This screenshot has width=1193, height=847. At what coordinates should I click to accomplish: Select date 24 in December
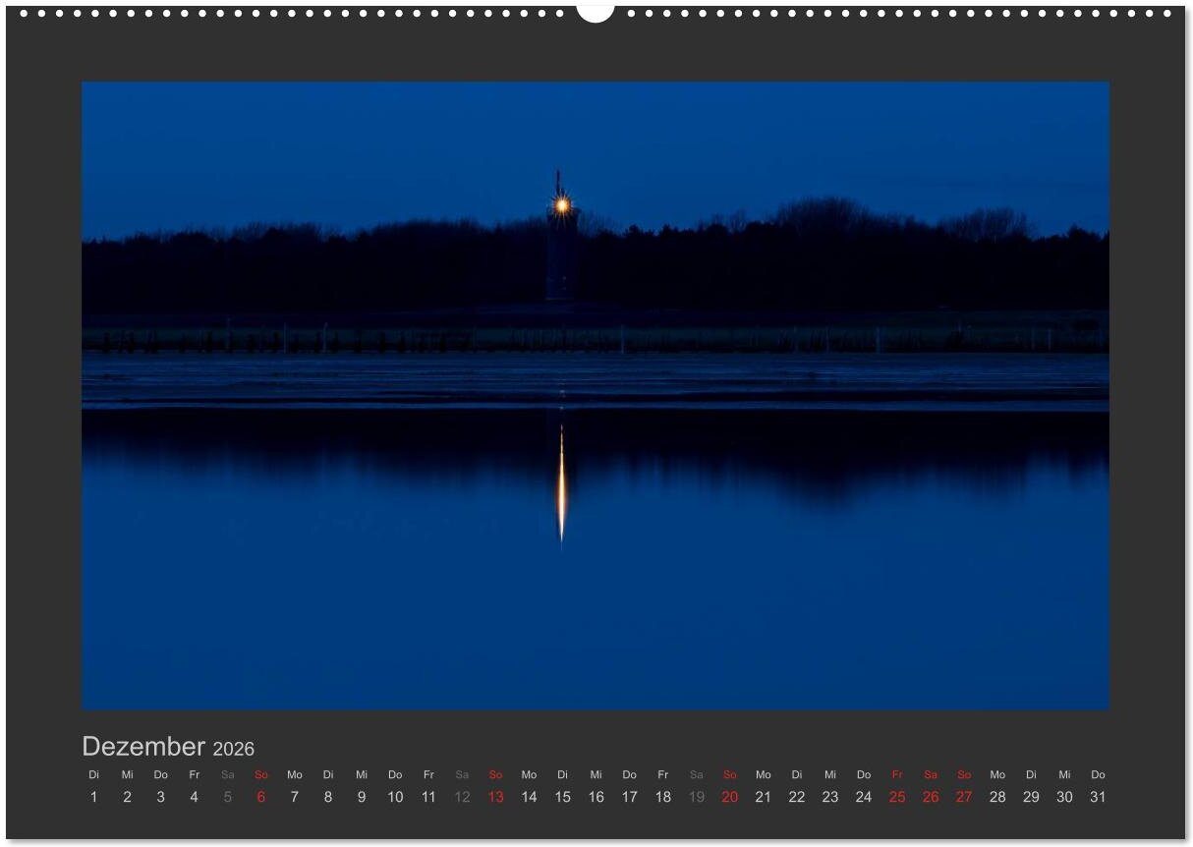[864, 797]
